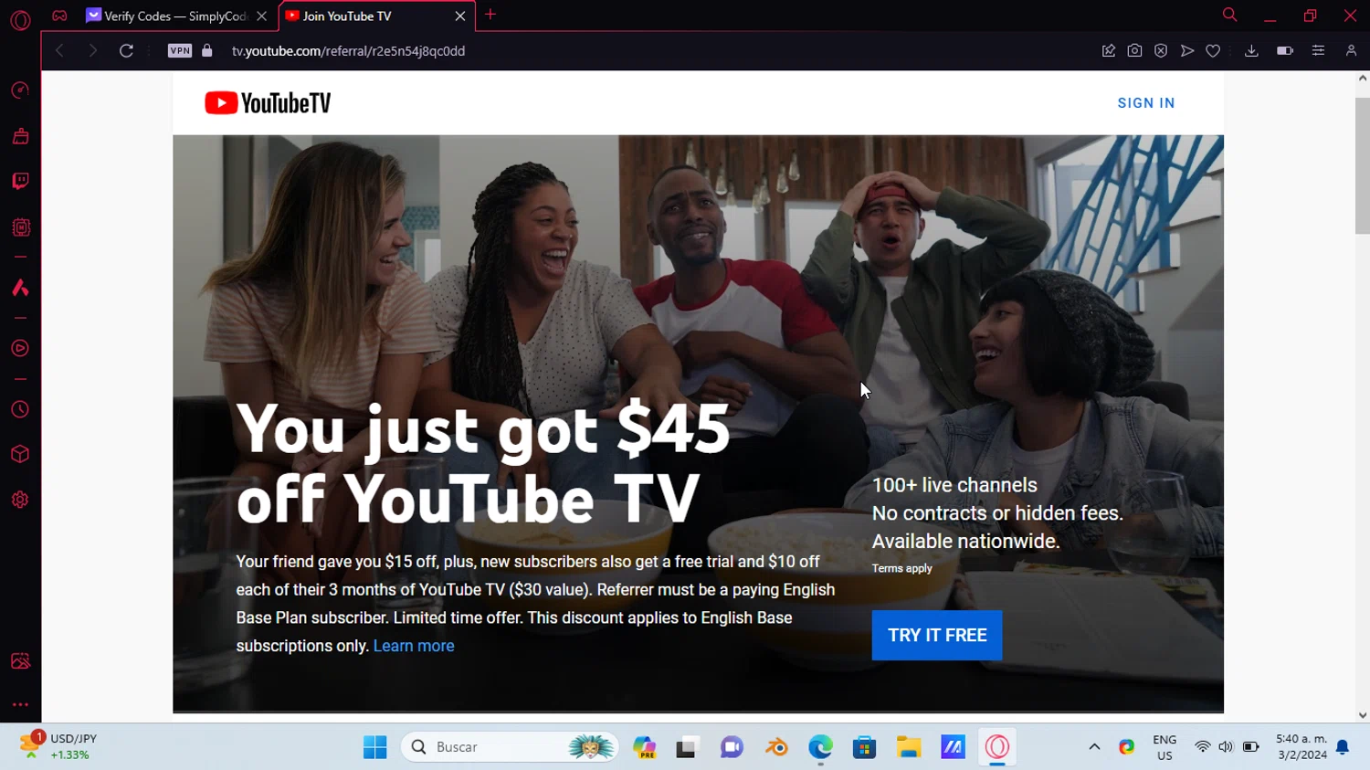
Task: Close the Verify Codes tab
Action: pyautogui.click(x=262, y=16)
